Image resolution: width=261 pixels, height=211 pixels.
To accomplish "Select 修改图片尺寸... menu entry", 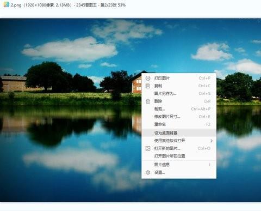I will [179, 117].
